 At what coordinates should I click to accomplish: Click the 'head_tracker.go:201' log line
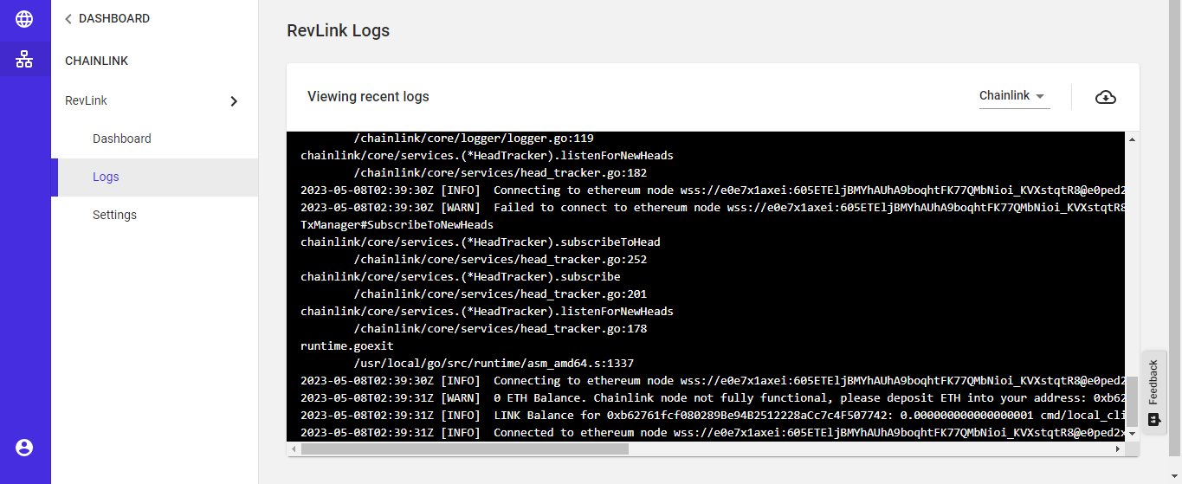(501, 294)
